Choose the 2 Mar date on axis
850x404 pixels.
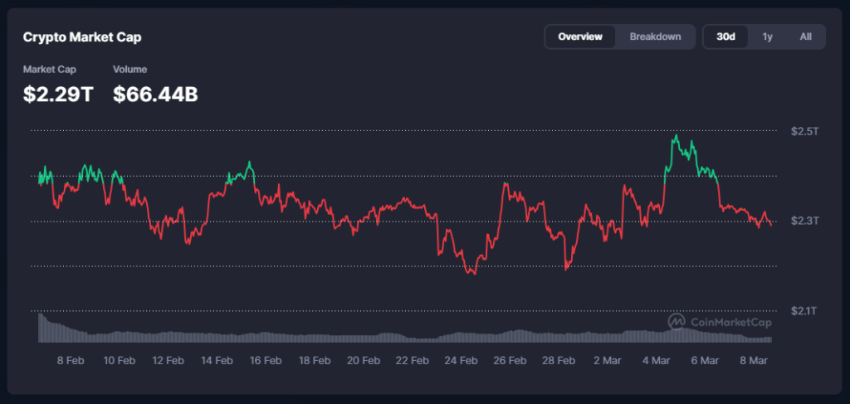607,361
